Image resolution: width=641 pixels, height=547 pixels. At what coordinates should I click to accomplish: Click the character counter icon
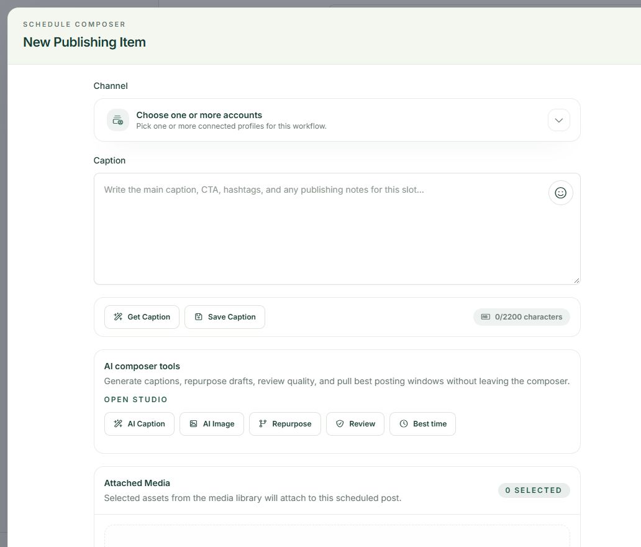tap(485, 316)
